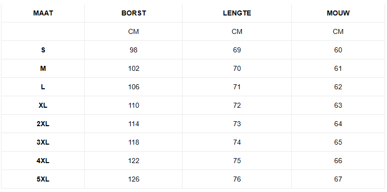Select the BORST column header

click(134, 13)
